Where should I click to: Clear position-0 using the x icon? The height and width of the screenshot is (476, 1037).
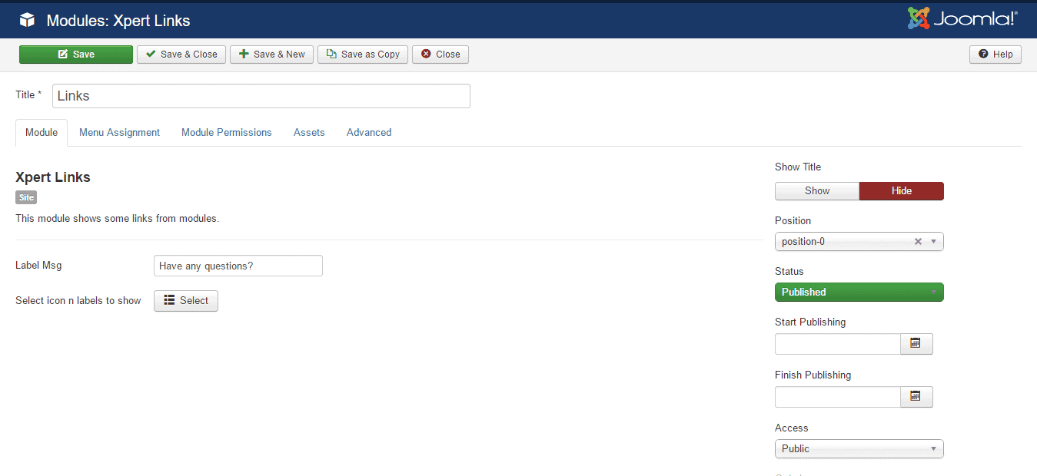(x=918, y=242)
